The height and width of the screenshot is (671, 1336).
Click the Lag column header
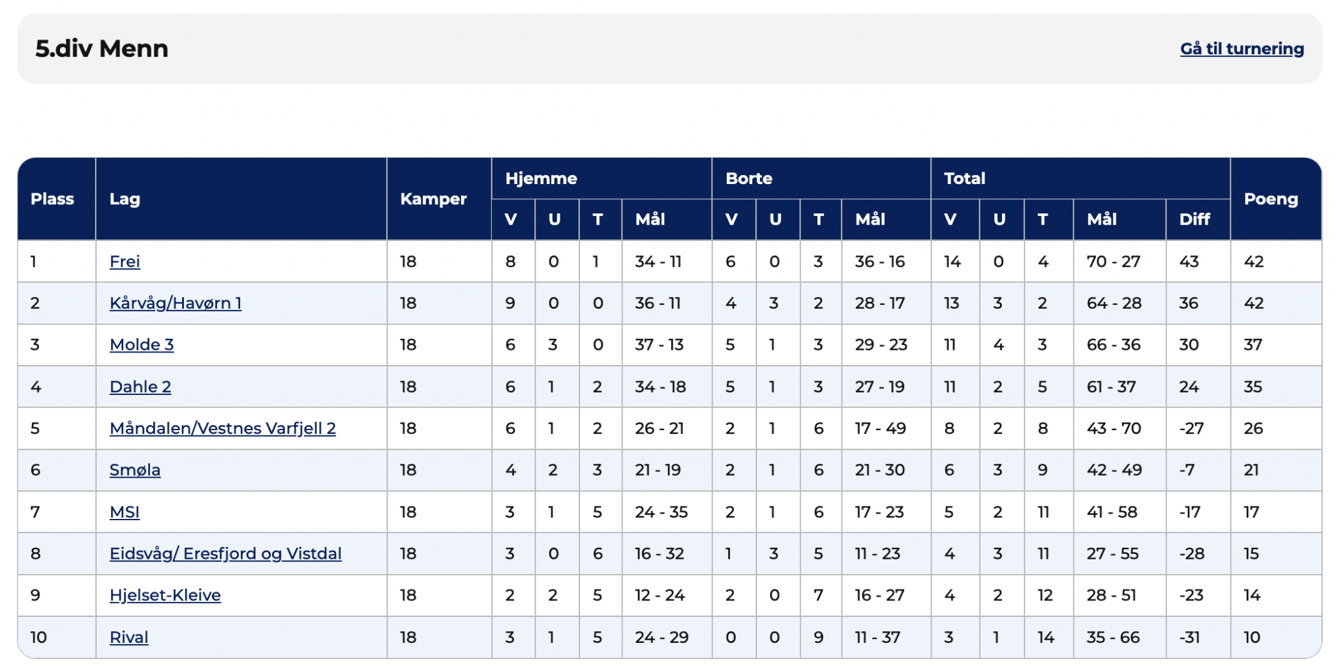(x=125, y=199)
